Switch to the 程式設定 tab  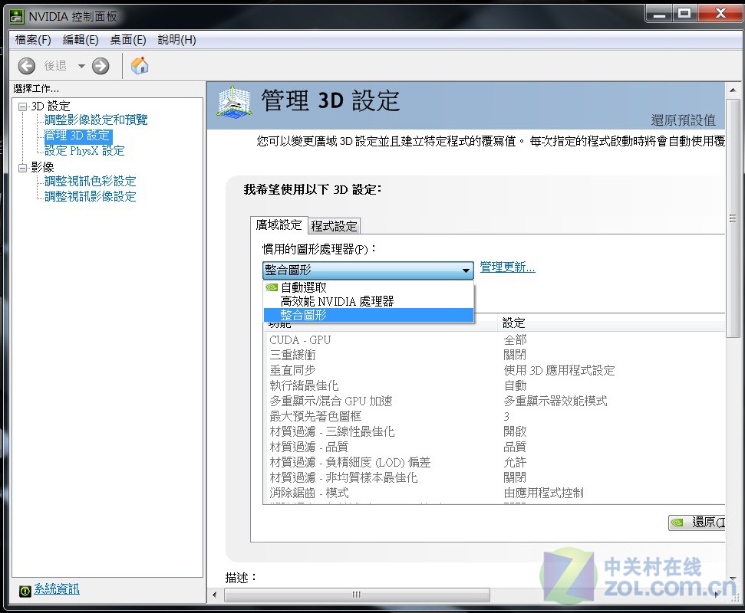coord(334,225)
